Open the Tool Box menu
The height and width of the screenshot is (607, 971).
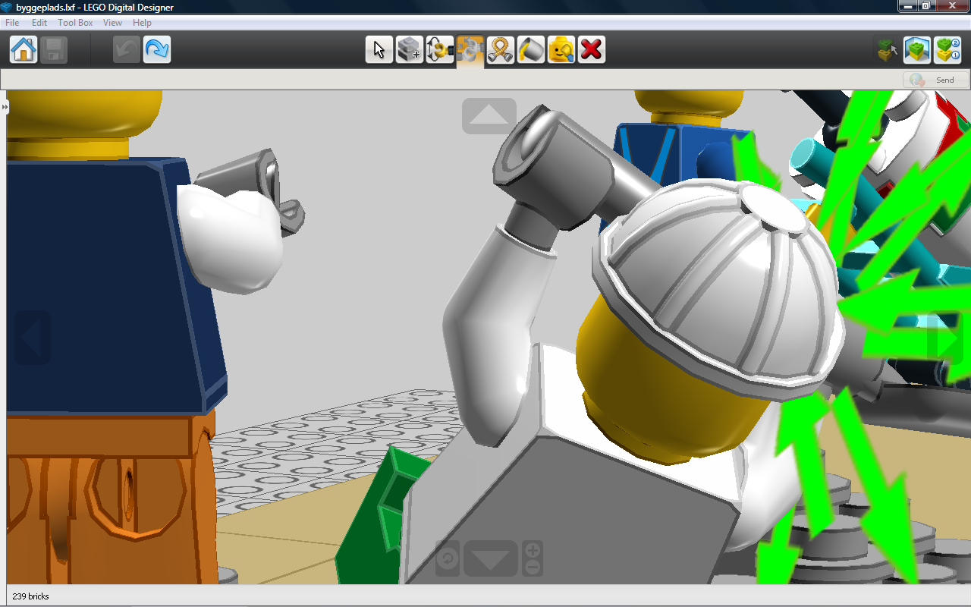click(x=75, y=23)
